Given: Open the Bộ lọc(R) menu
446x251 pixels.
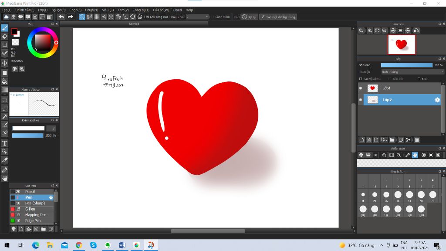Looking at the screenshot, I should click(59, 10).
